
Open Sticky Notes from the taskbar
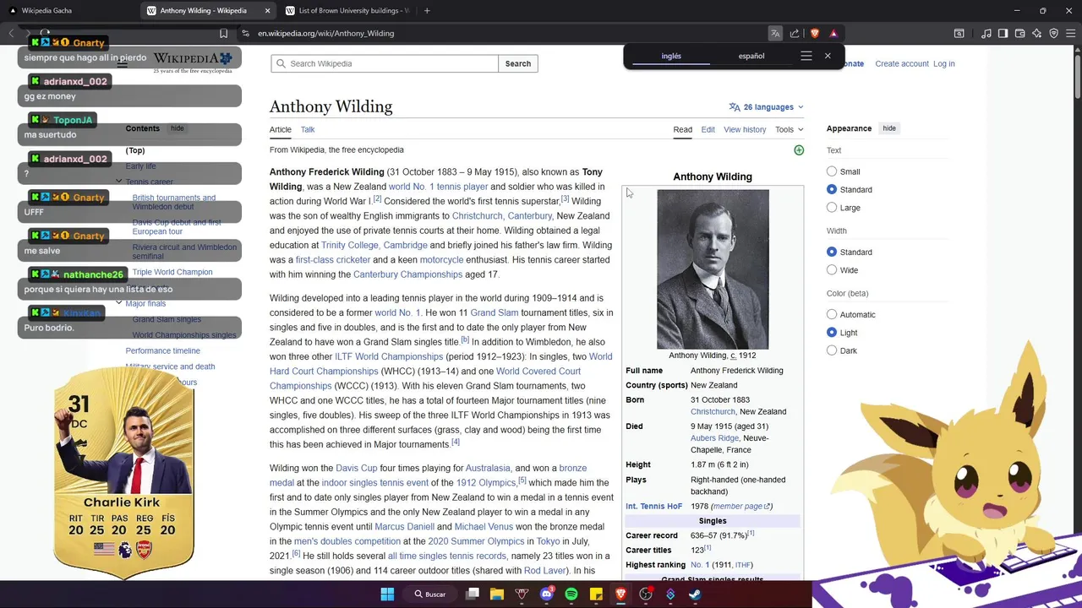tap(596, 594)
